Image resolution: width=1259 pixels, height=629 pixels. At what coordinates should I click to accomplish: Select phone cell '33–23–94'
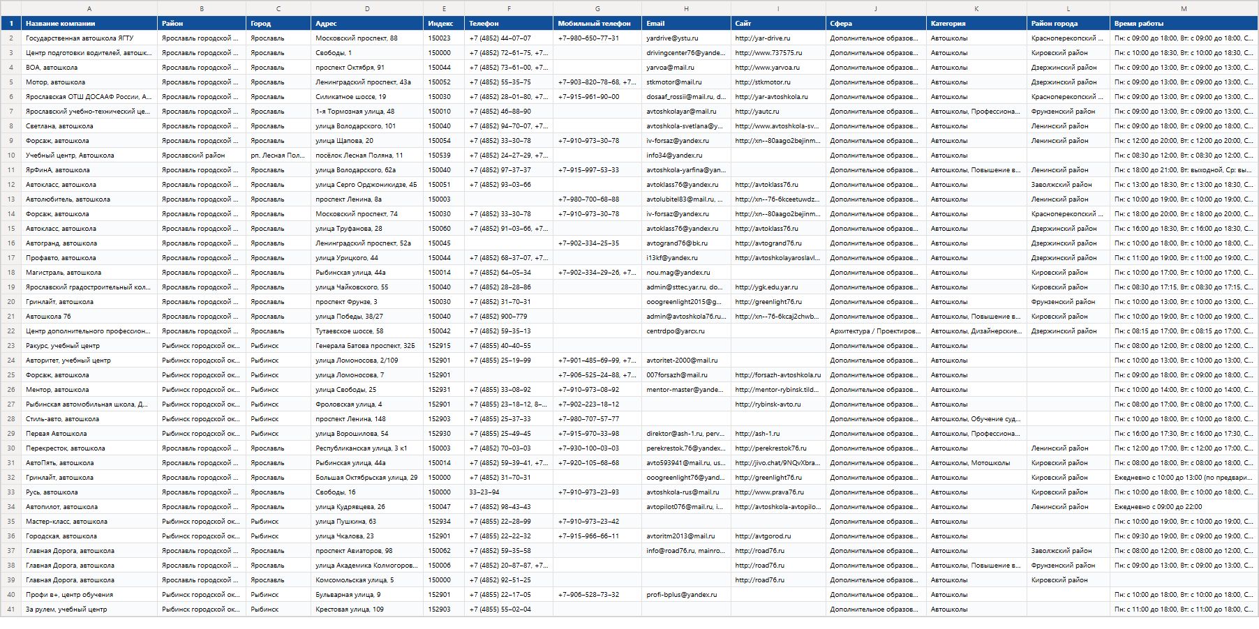click(x=509, y=492)
